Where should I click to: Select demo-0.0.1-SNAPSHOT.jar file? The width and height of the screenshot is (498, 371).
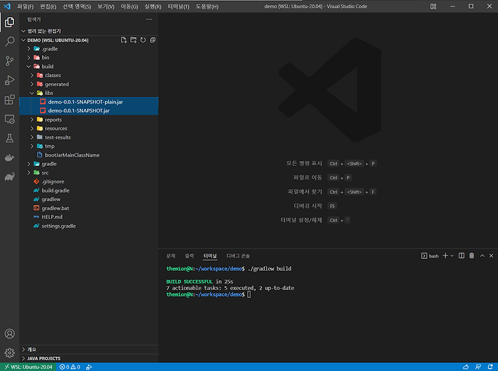(89, 111)
